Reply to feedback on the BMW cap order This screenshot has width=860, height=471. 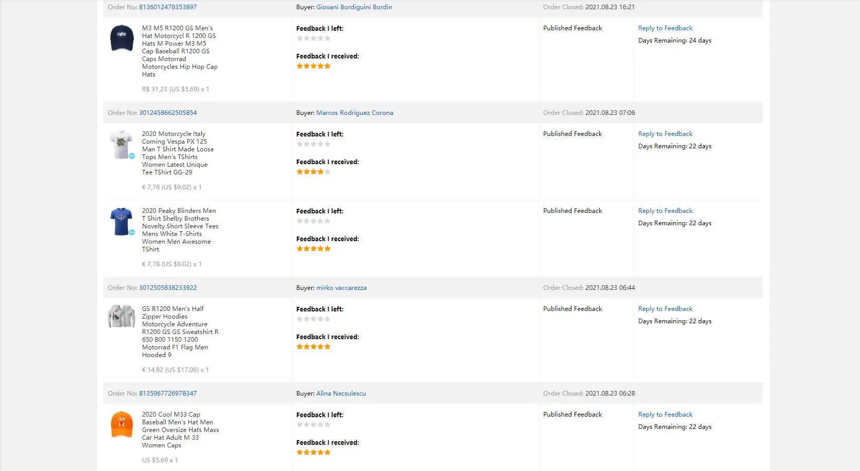(665, 28)
